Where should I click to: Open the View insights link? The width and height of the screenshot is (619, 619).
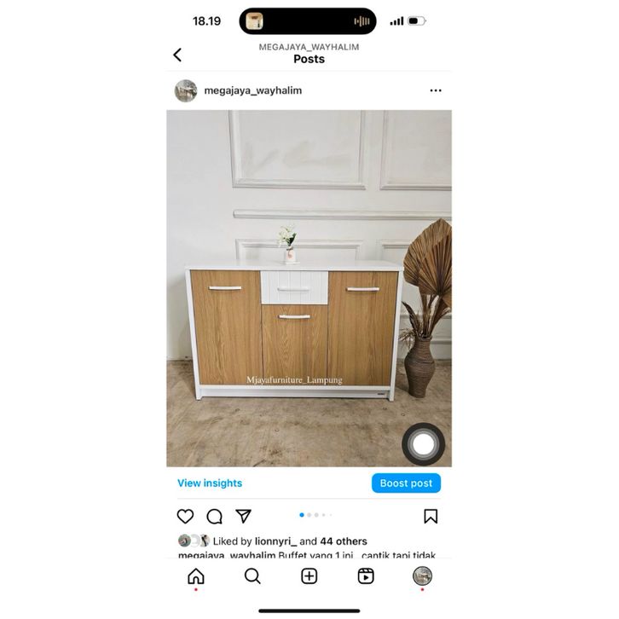(210, 483)
